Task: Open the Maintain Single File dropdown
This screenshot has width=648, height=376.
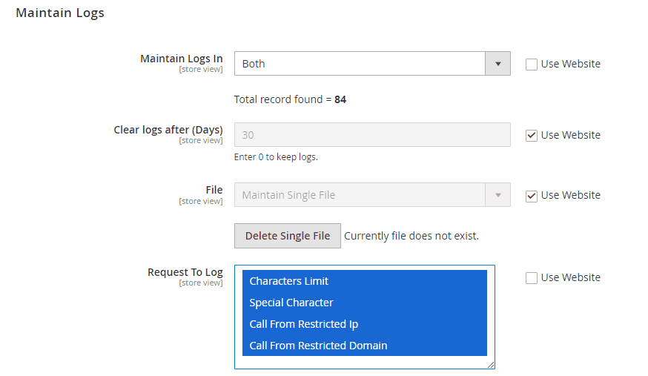Action: (360, 195)
